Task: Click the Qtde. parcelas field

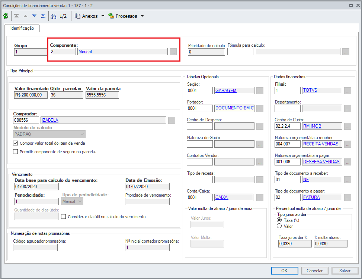Action: click(x=67, y=95)
